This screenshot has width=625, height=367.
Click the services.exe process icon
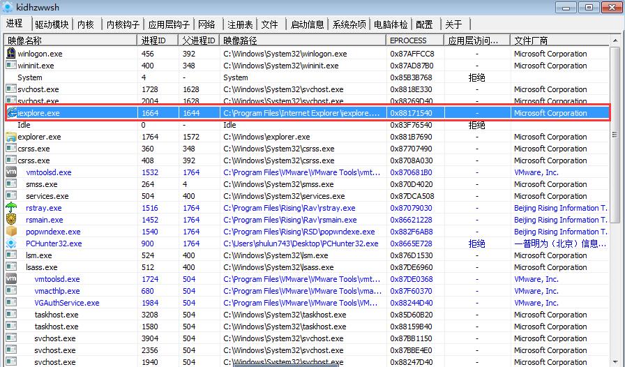[x=11, y=196]
